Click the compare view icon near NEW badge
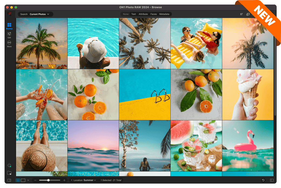Image resolution: width=281 pixels, height=188 pixels. [248, 14]
